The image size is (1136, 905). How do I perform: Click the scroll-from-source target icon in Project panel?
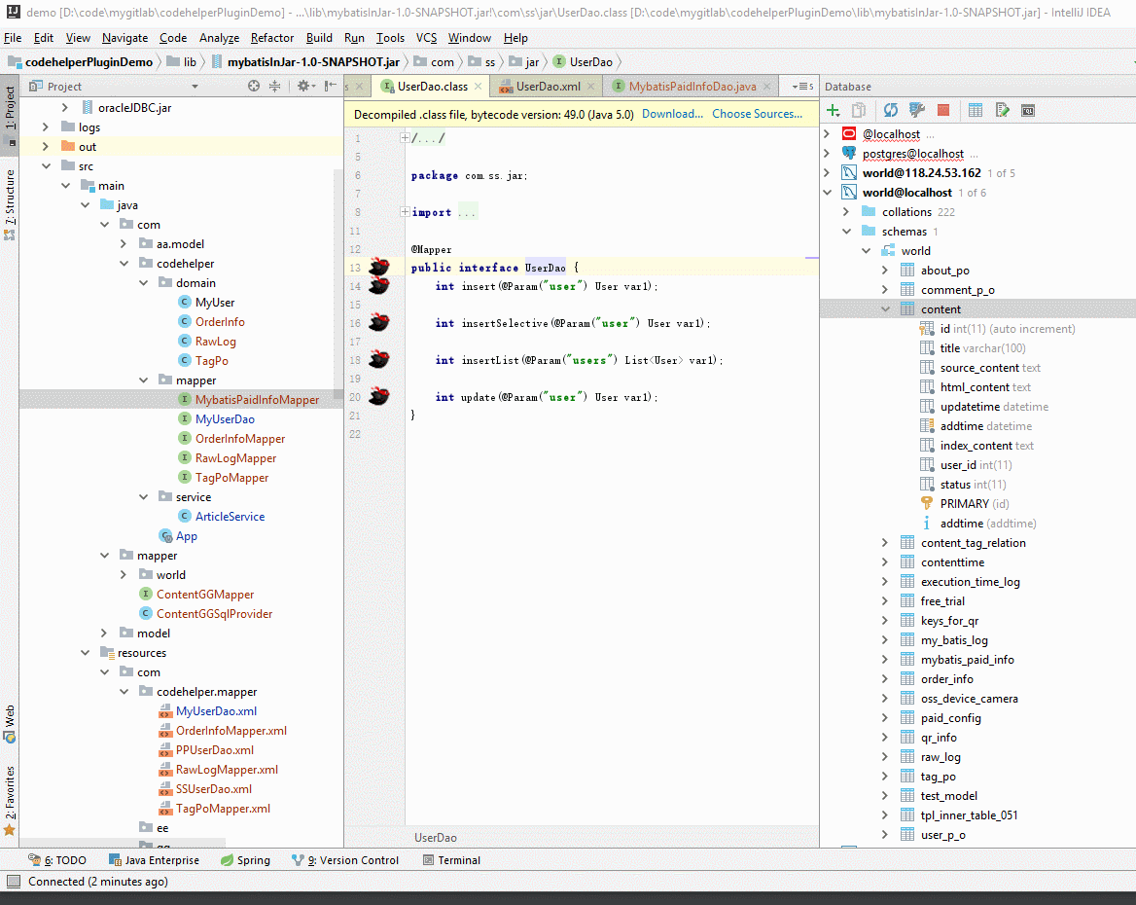pyautogui.click(x=254, y=86)
